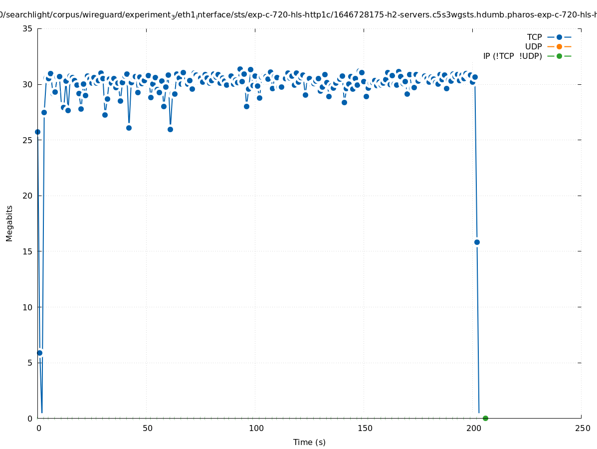The height and width of the screenshot is (449, 597).
Task: Click the 15 tick label on the y-axis
Action: 28,251
